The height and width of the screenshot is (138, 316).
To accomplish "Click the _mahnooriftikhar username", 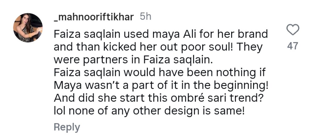I will pos(94,17).
